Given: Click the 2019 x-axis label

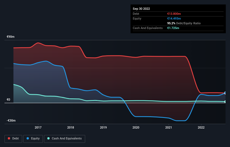Looking at the screenshot, I should pyautogui.click(x=103, y=127).
